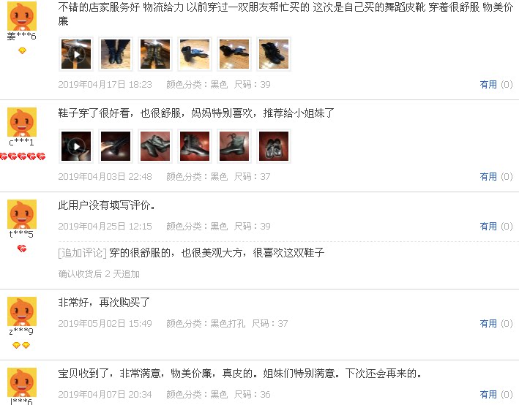519x405 pixels.
Task: Open last photo thumbnail in 姜***6's review
Action: pos(274,54)
